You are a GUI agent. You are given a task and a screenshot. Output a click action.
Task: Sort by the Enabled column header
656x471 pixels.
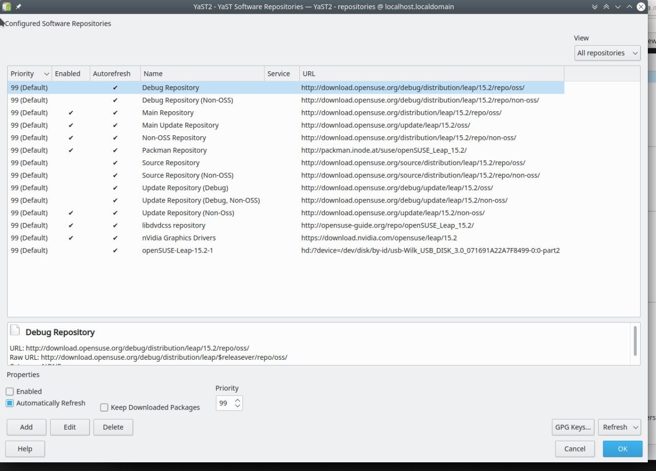[x=71, y=73]
